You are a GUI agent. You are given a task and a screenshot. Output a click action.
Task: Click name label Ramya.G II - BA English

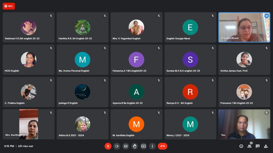click(179, 103)
